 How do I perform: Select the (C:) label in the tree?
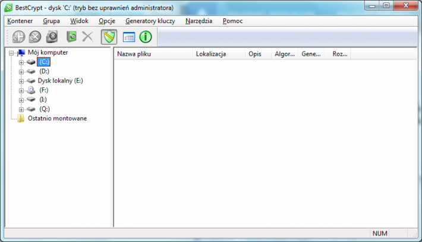[43, 62]
